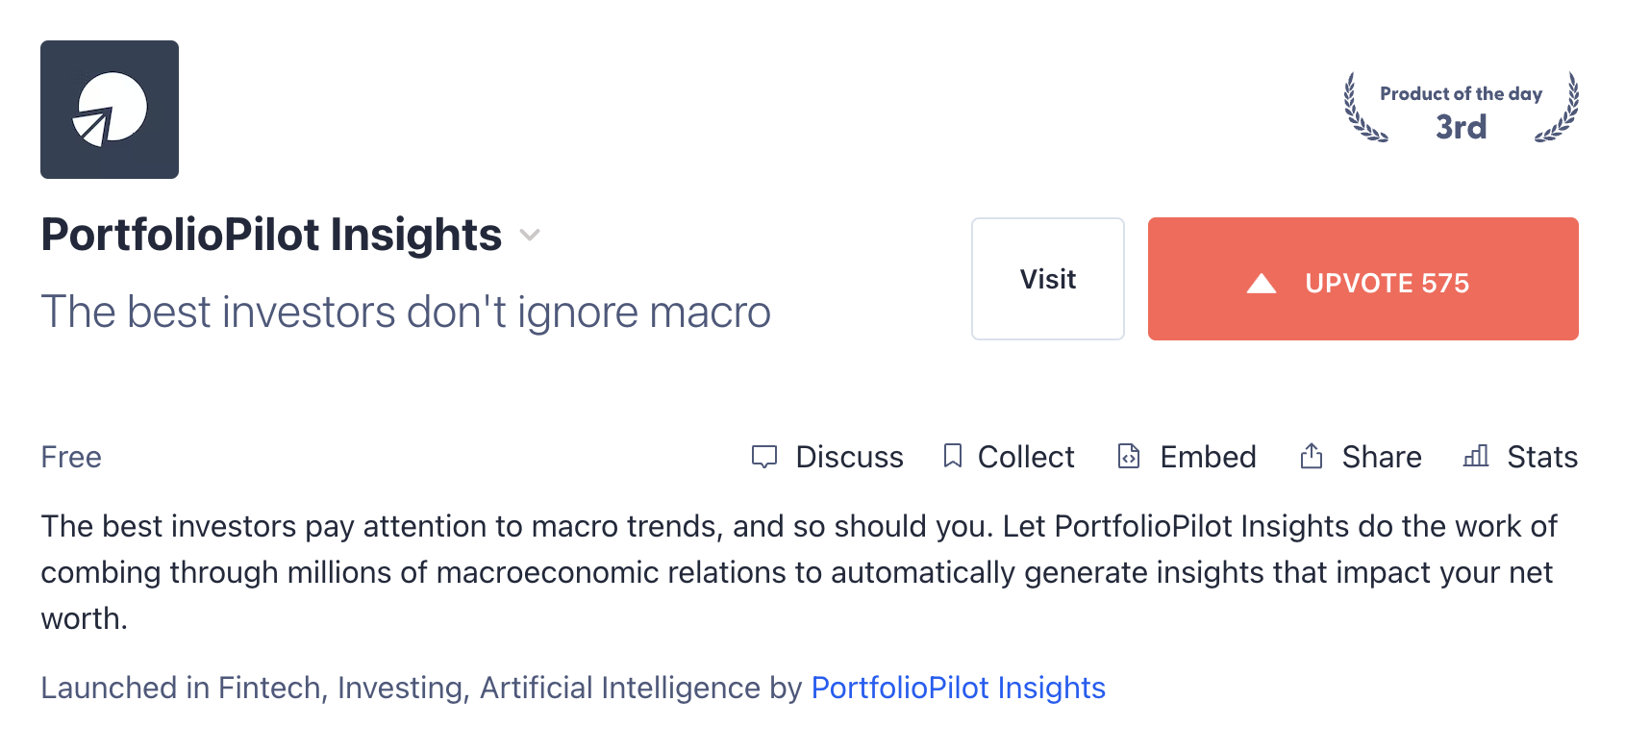The height and width of the screenshot is (752, 1625).
Task: Click the Discuss speech bubble icon
Action: coord(764,457)
